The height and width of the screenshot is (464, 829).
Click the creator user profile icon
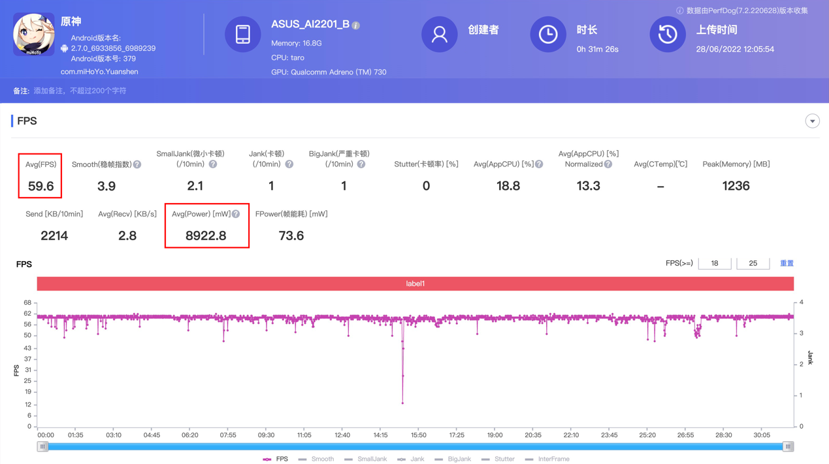pos(439,34)
